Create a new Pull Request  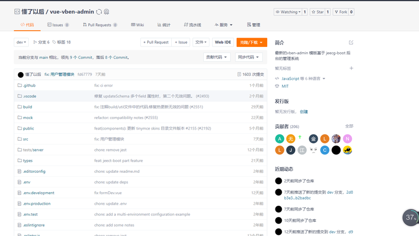coord(156,42)
